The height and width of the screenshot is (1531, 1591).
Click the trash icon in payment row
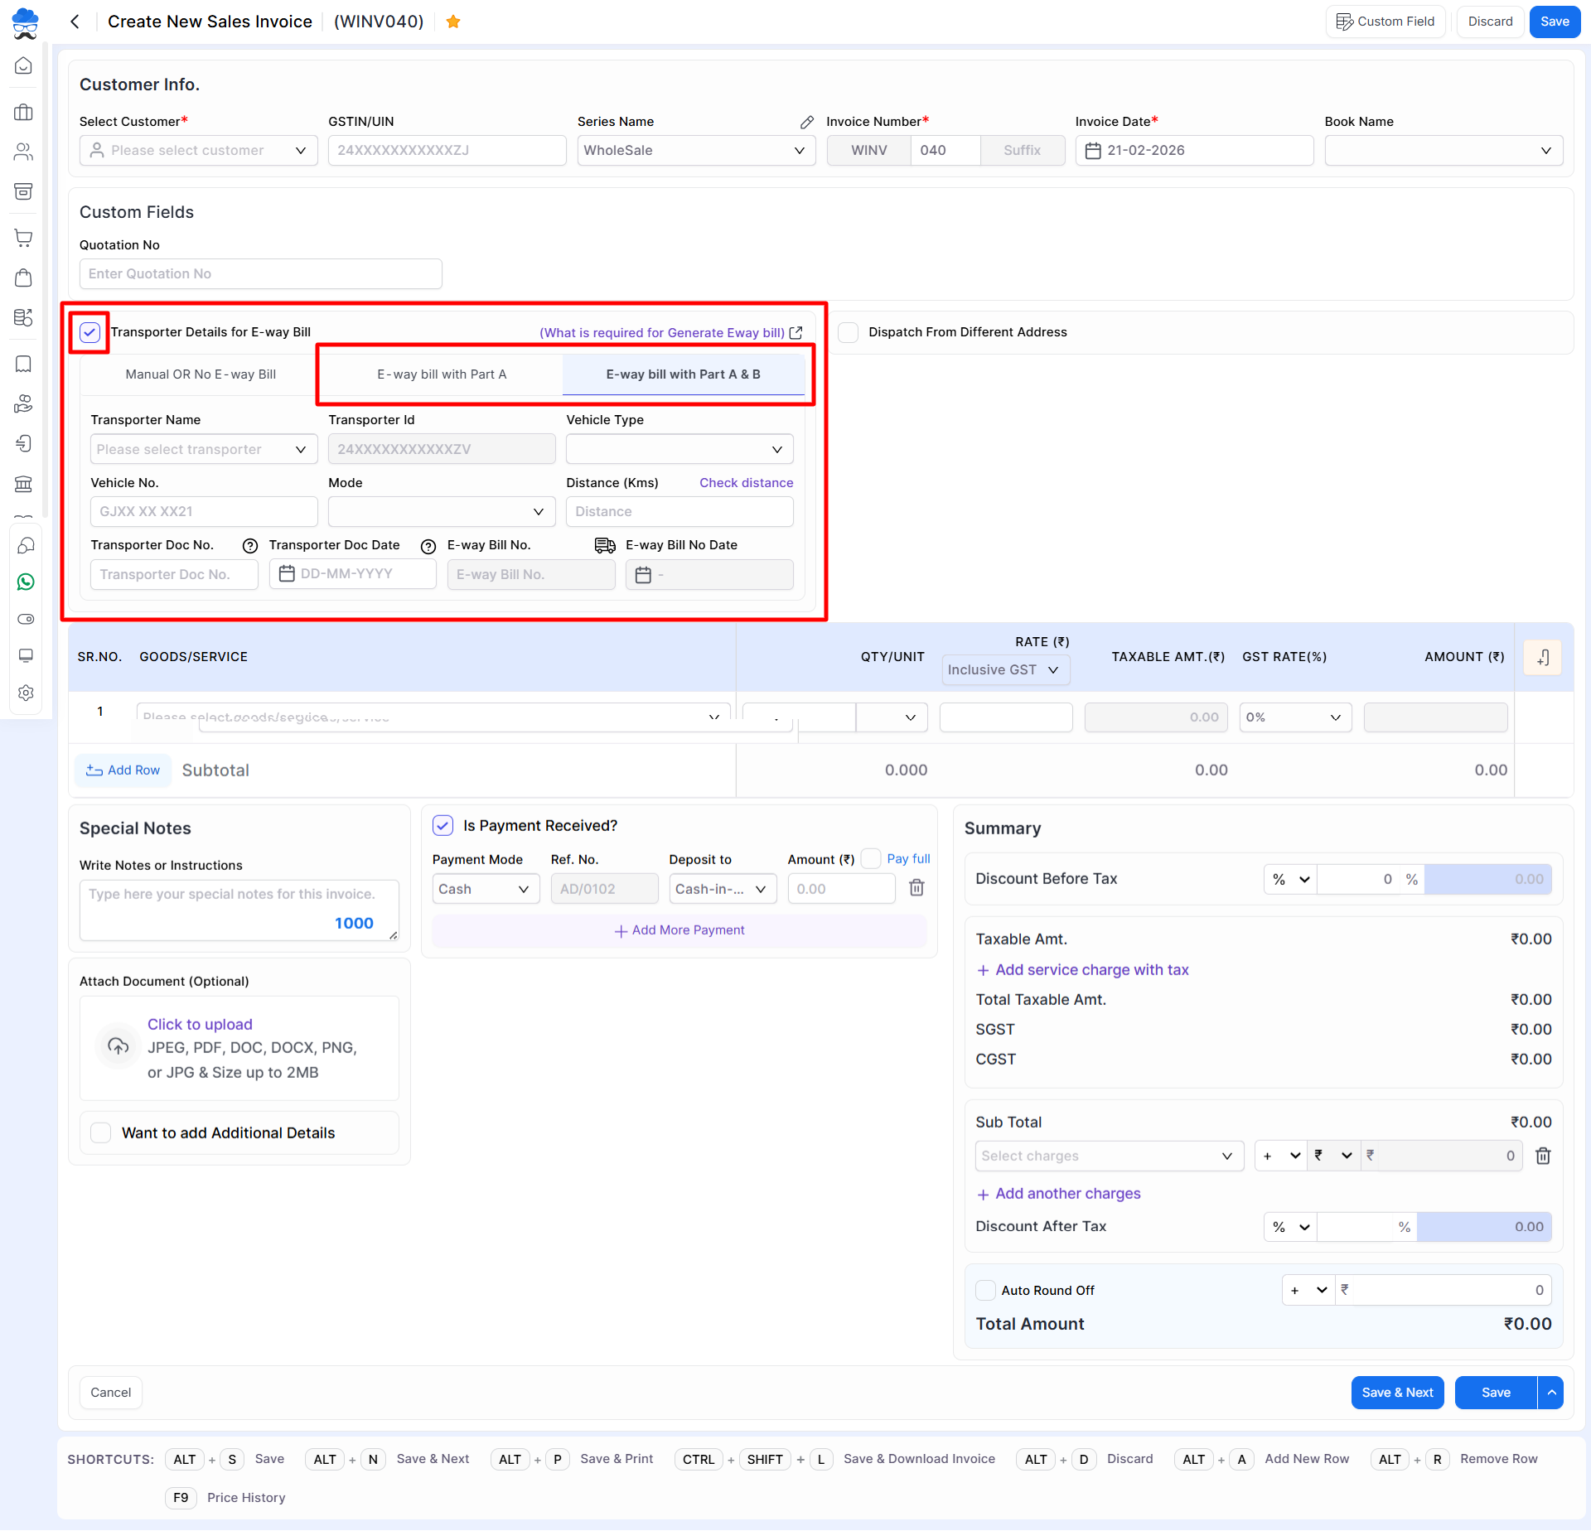click(916, 888)
